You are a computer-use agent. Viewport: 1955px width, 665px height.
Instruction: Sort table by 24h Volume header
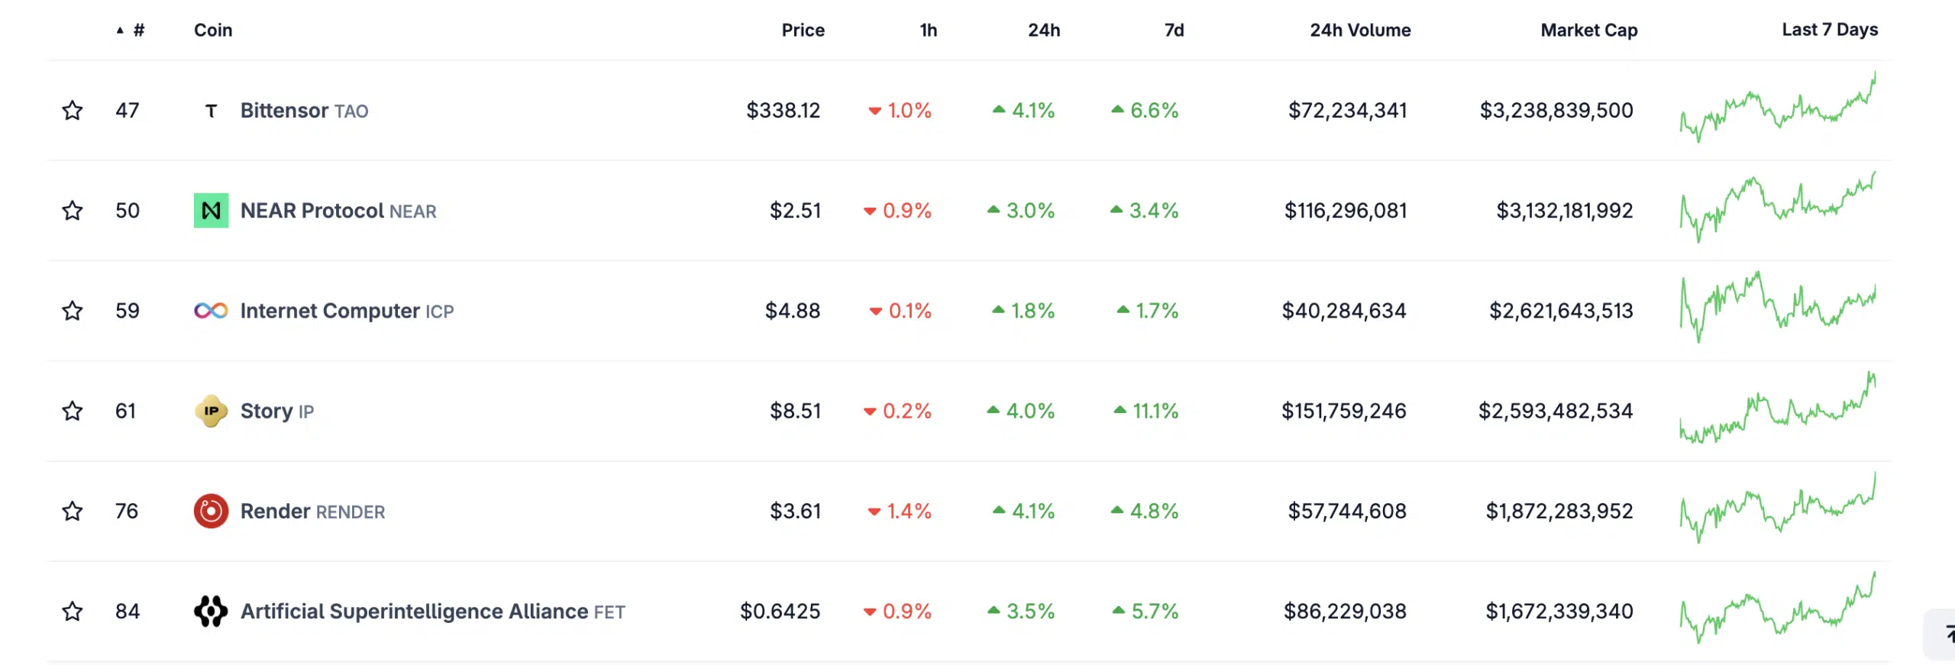tap(1360, 31)
